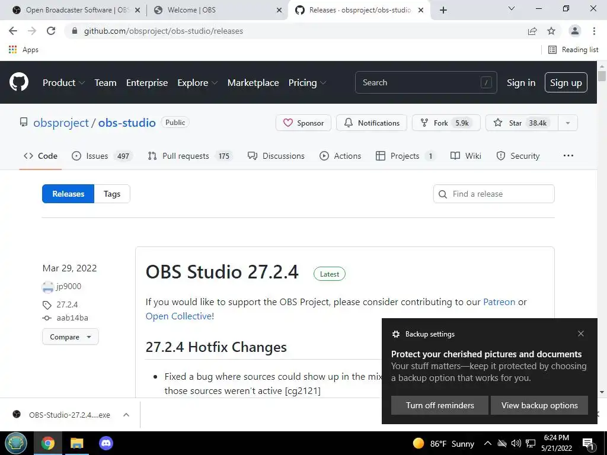Open the Security tab

click(518, 156)
